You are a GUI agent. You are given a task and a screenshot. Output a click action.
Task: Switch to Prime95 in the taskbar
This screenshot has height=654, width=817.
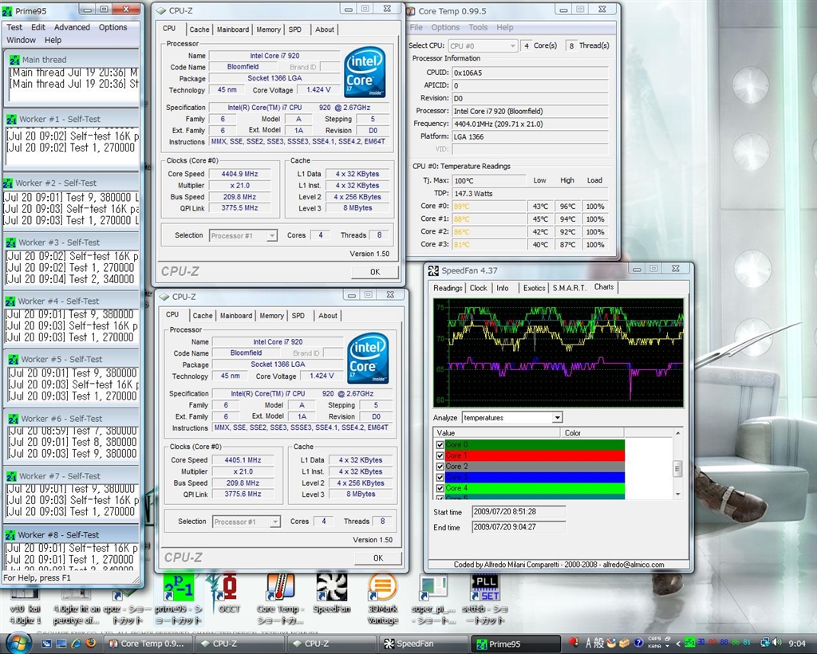point(515,644)
